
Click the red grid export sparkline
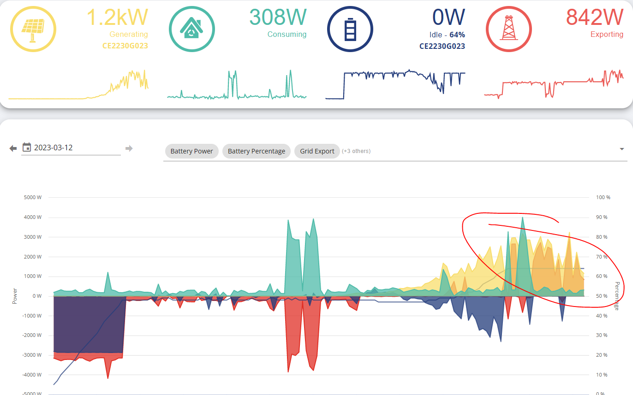click(554, 84)
